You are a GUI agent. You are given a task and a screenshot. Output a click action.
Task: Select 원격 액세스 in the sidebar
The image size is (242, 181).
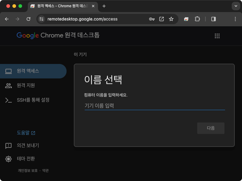[x=33, y=71]
